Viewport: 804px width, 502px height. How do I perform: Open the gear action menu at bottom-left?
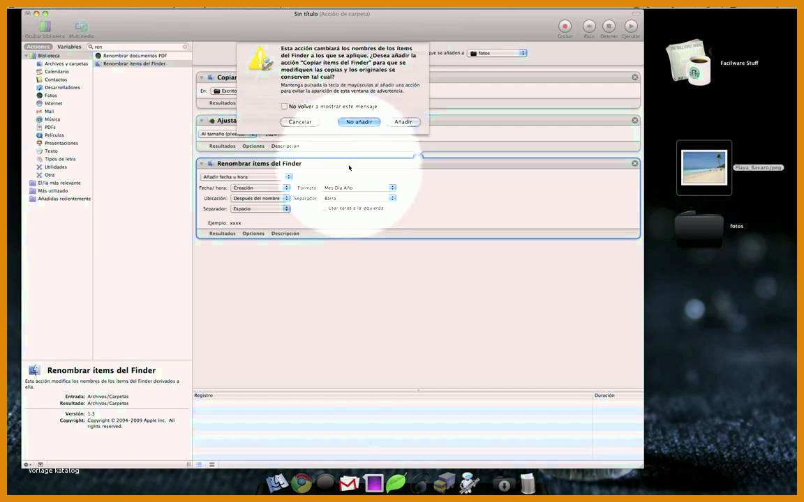pyautogui.click(x=27, y=464)
